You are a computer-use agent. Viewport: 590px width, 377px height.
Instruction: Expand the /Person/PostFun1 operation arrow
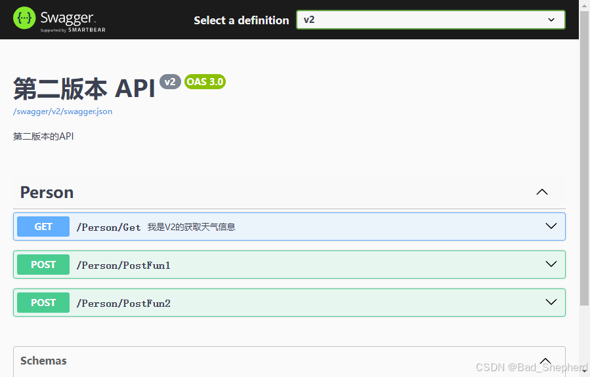click(x=551, y=264)
